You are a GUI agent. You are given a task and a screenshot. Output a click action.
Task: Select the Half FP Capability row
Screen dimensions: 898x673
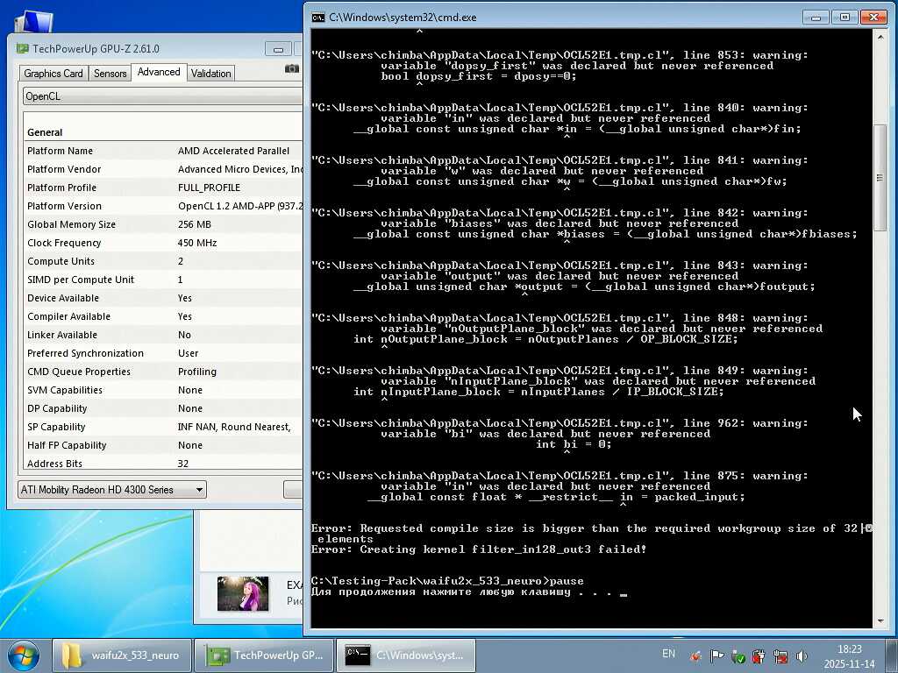point(164,445)
